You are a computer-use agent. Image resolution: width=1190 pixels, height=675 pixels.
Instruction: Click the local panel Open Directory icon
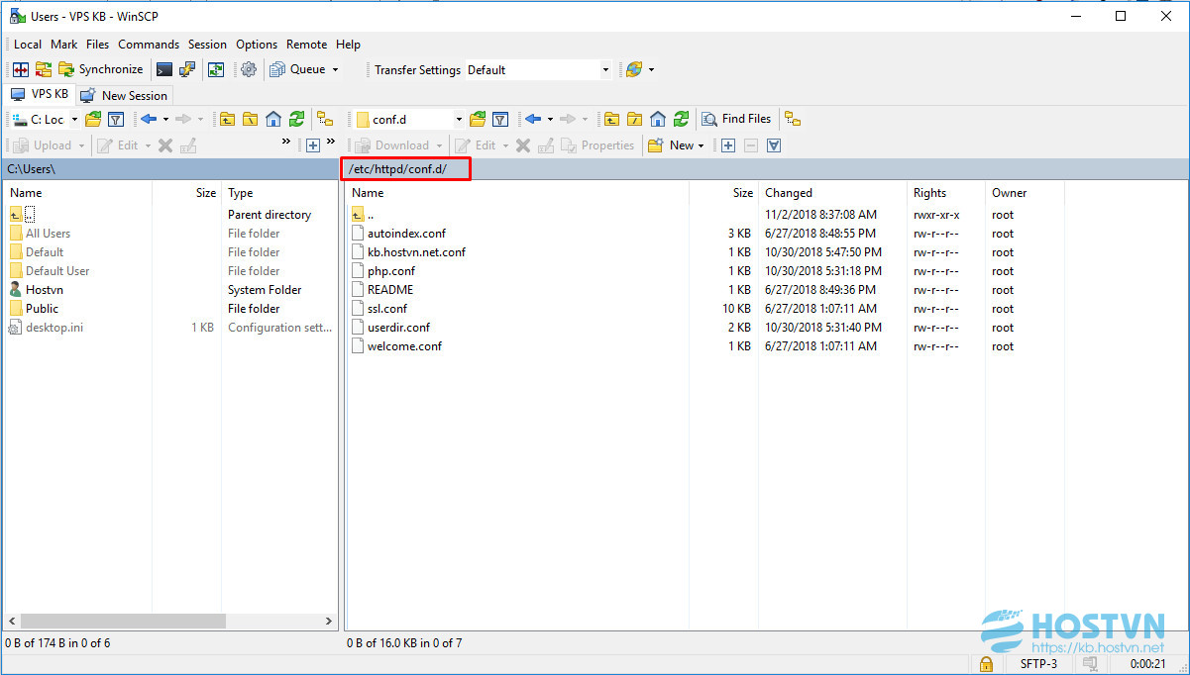(93, 119)
